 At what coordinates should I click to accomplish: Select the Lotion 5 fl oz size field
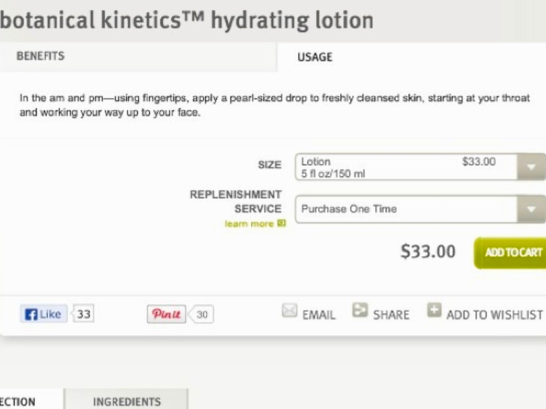pos(406,167)
